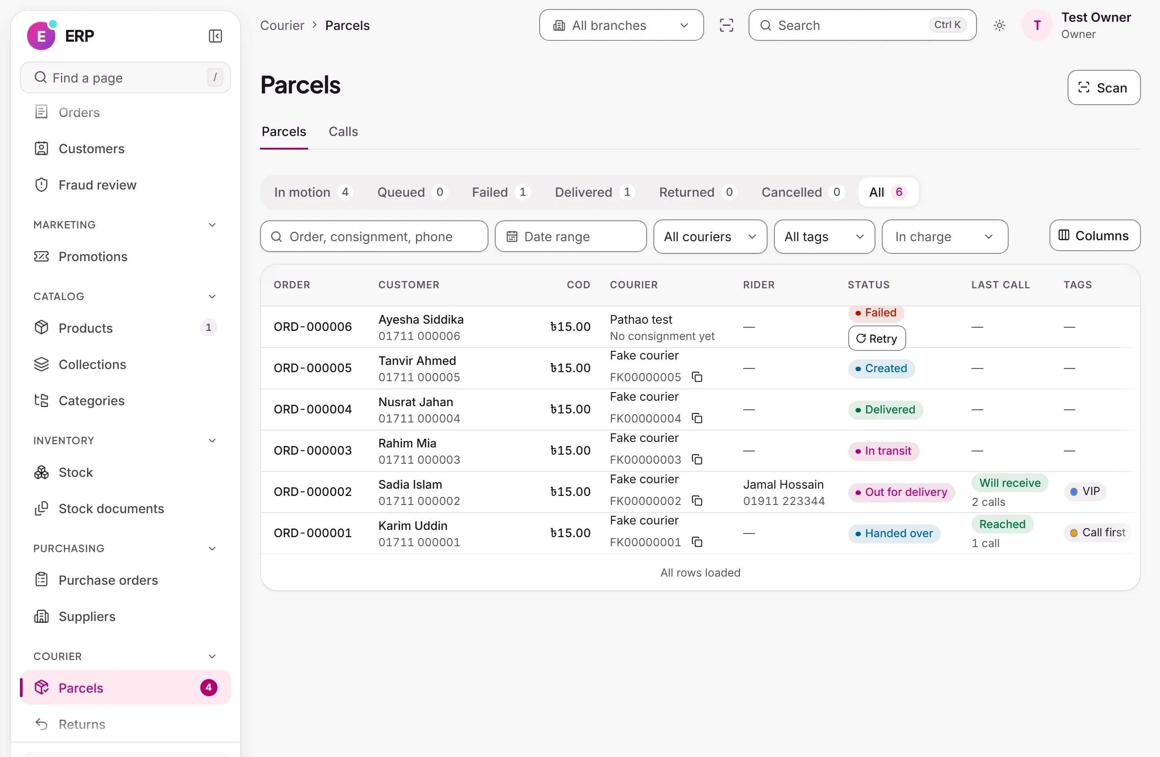Collapse the sidebar panel icon
The image size is (1160, 757).
[x=215, y=36]
